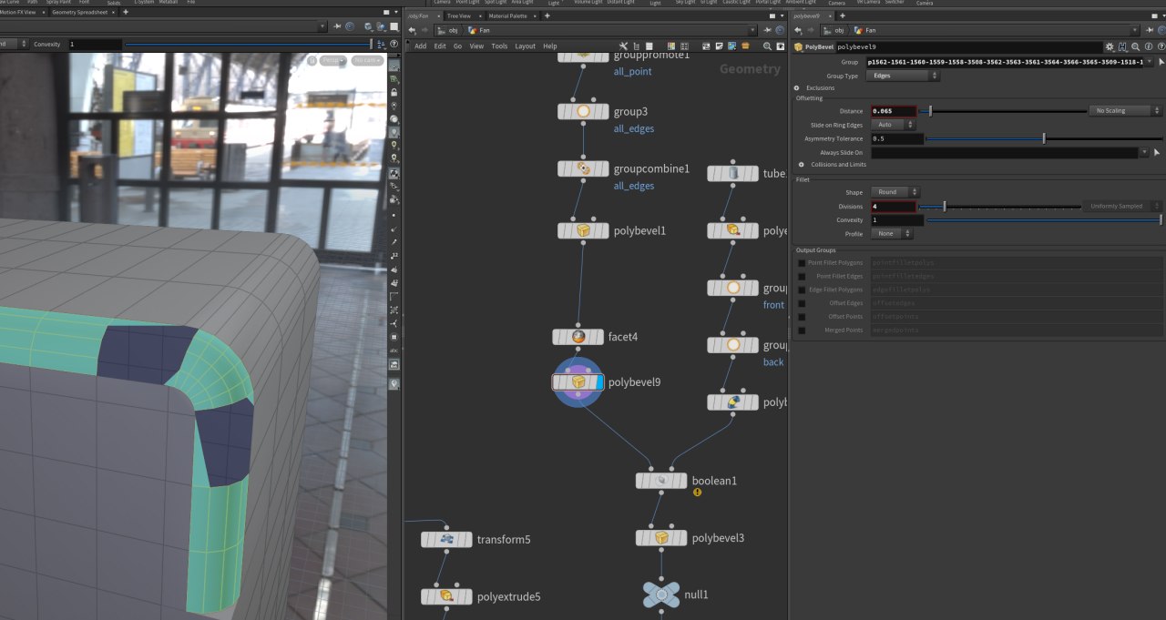The width and height of the screenshot is (1166, 620).
Task: Open the network editor wrench tool menu
Action: click(x=624, y=46)
